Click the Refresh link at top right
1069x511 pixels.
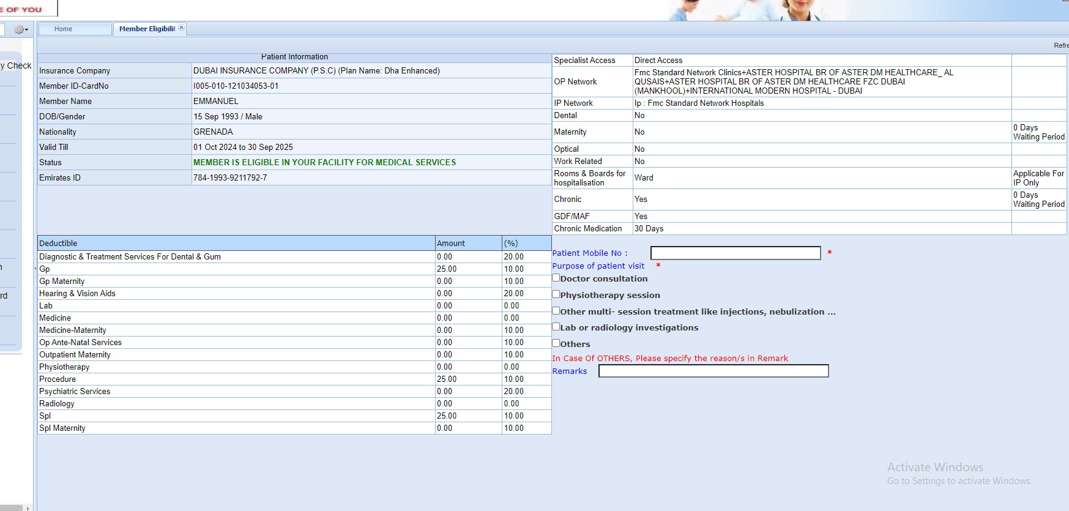pyautogui.click(x=1060, y=45)
